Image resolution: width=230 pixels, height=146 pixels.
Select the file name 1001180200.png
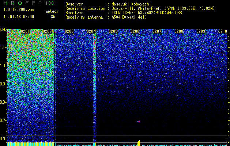coord(19,10)
